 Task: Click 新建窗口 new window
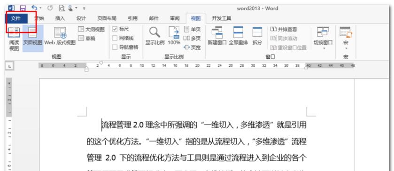point(217,36)
